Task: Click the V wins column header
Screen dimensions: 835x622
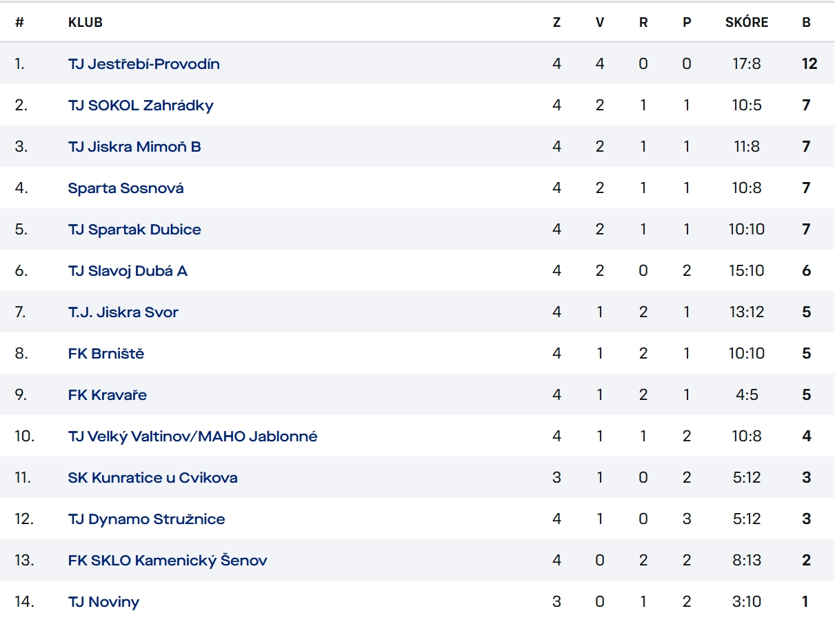Action: [600, 23]
